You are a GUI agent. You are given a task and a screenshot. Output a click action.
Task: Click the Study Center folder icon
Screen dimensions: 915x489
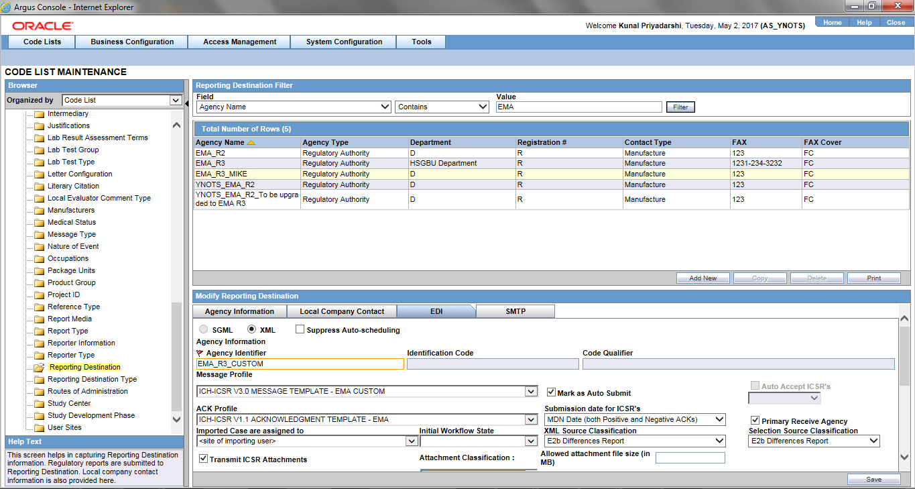39,404
